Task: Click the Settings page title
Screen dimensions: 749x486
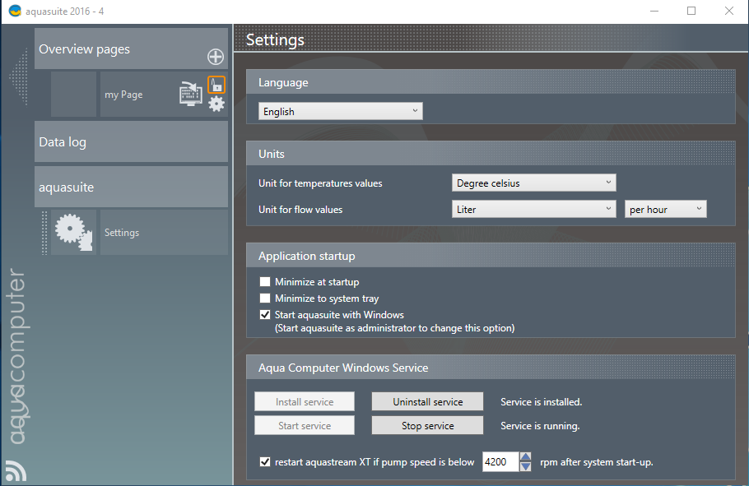Action: click(x=275, y=40)
